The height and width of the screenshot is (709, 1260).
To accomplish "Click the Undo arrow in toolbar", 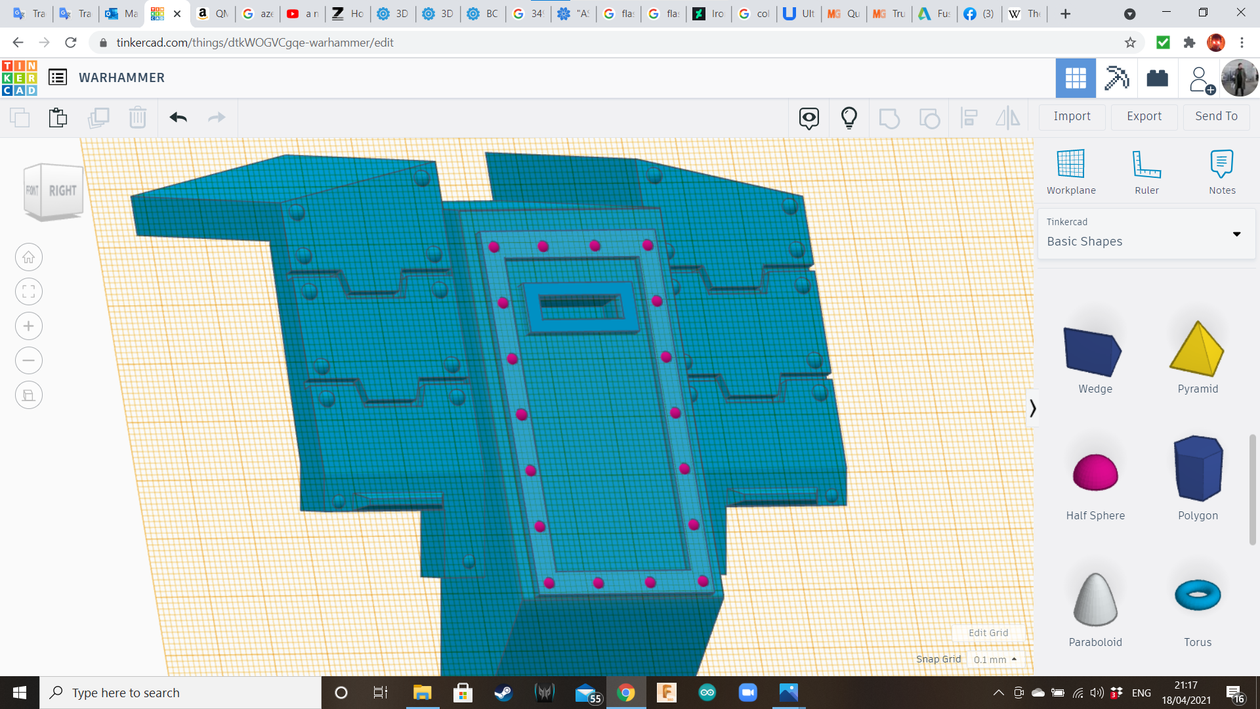I will pos(178,118).
